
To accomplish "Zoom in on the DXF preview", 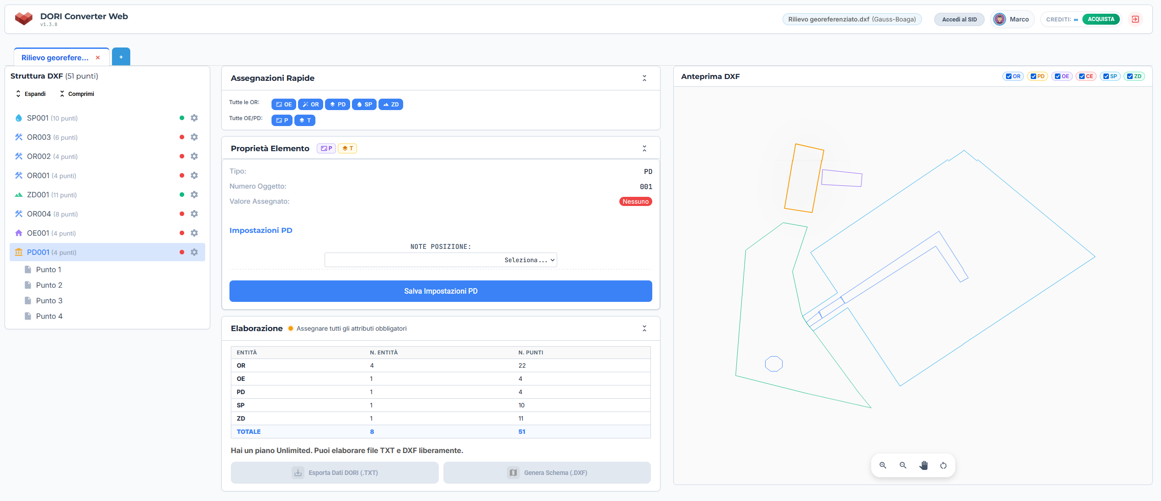I will pos(883,465).
